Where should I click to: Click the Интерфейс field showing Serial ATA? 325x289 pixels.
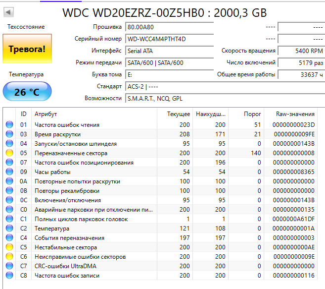[x=169, y=51]
